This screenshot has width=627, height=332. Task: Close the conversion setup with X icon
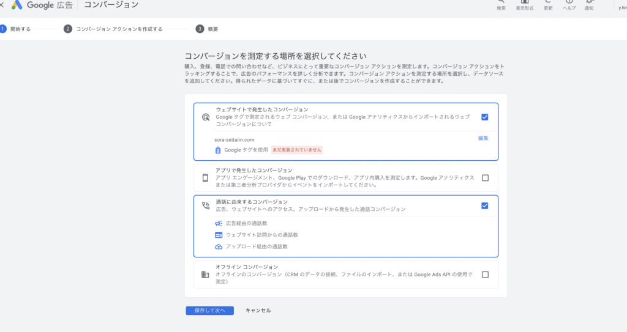coord(2,5)
